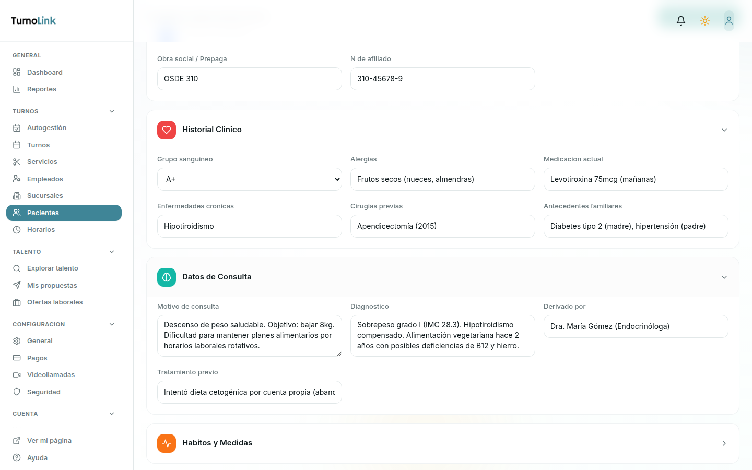Open the user profile avatar
The image size is (752, 470).
(x=729, y=21)
